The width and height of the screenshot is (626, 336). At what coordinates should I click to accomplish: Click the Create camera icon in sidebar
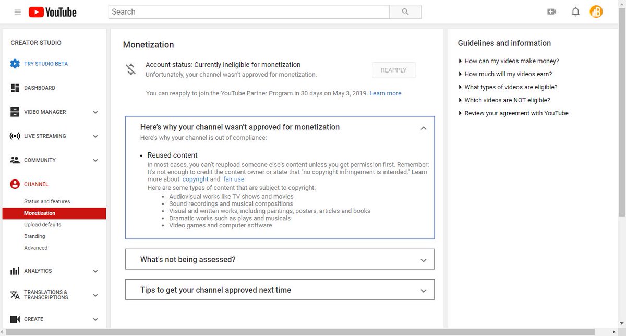pos(15,319)
